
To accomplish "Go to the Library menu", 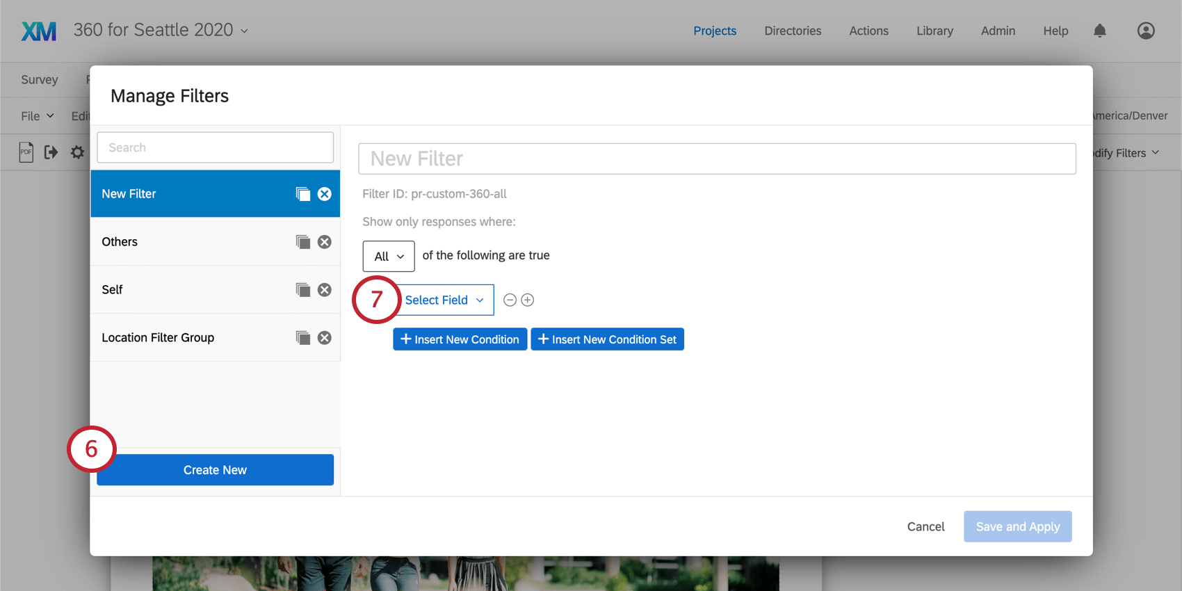I will (934, 31).
